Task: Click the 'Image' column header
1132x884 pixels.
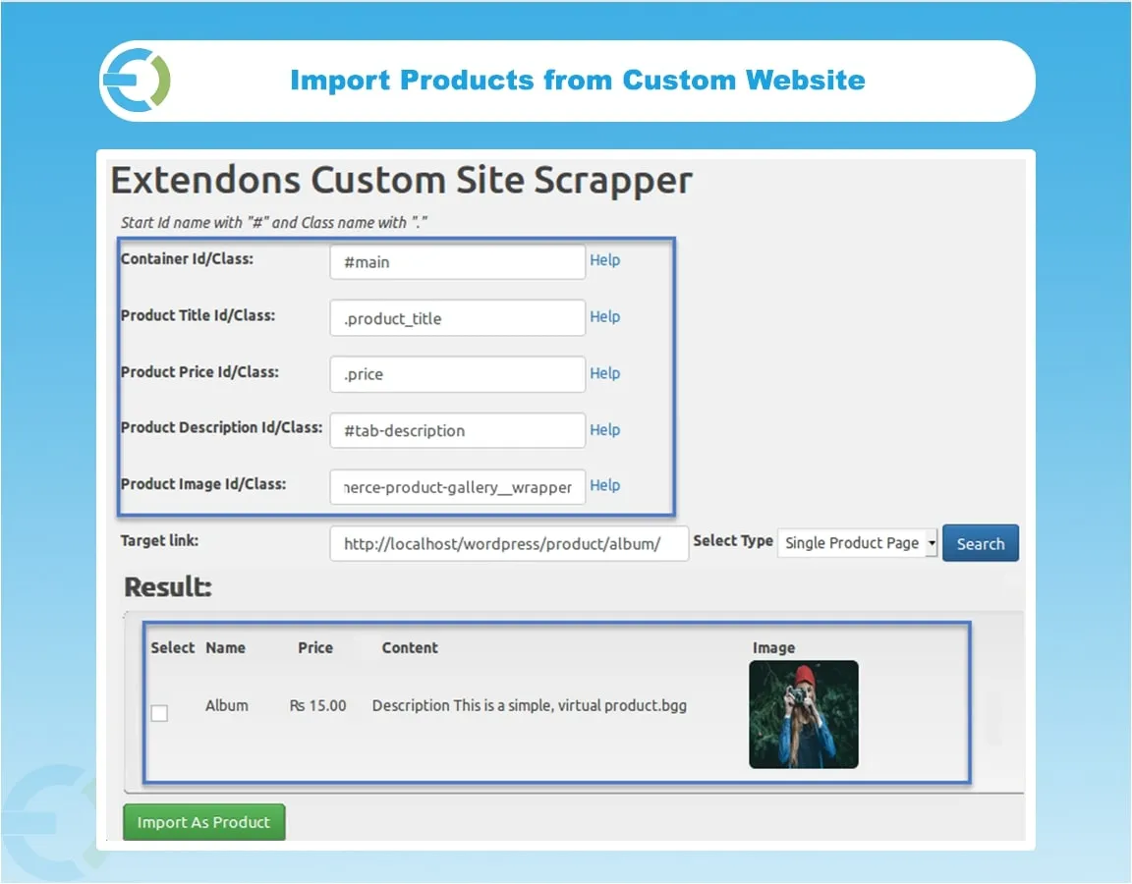Action: pyautogui.click(x=774, y=647)
